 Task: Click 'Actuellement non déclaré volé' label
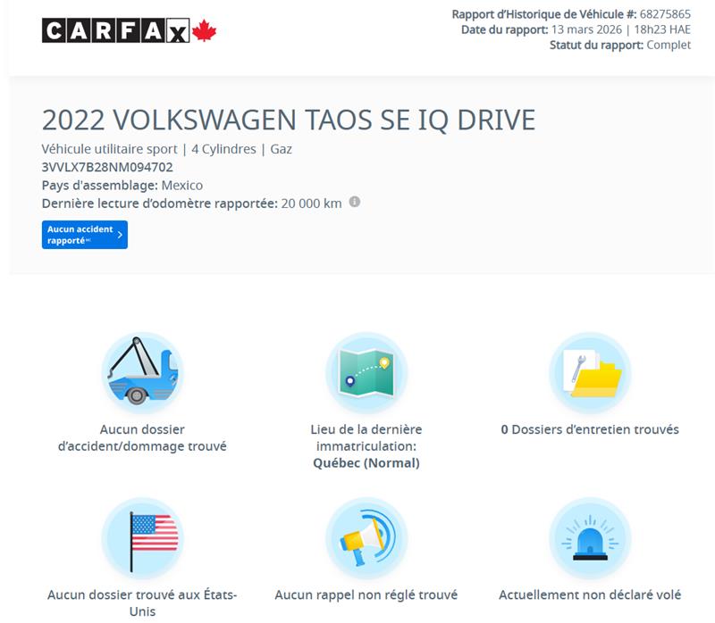tap(590, 594)
